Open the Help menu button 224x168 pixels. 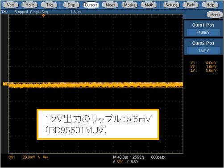coord(210,5)
